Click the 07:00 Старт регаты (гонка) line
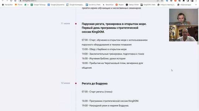Viewport: 199px width, 111px height. click(97, 92)
